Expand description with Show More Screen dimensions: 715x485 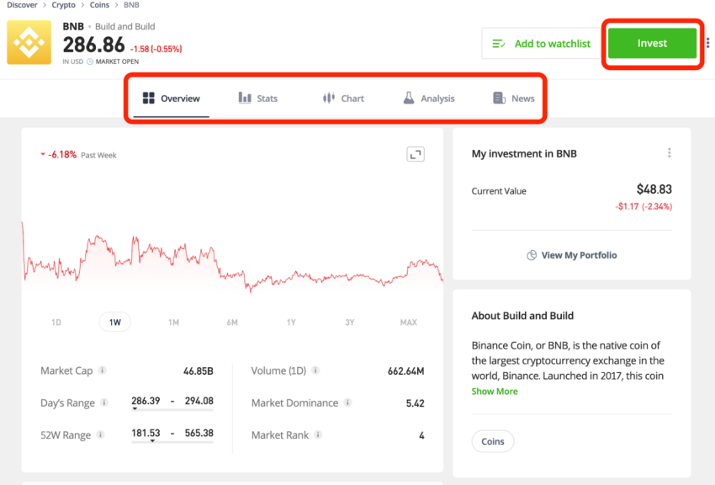495,391
